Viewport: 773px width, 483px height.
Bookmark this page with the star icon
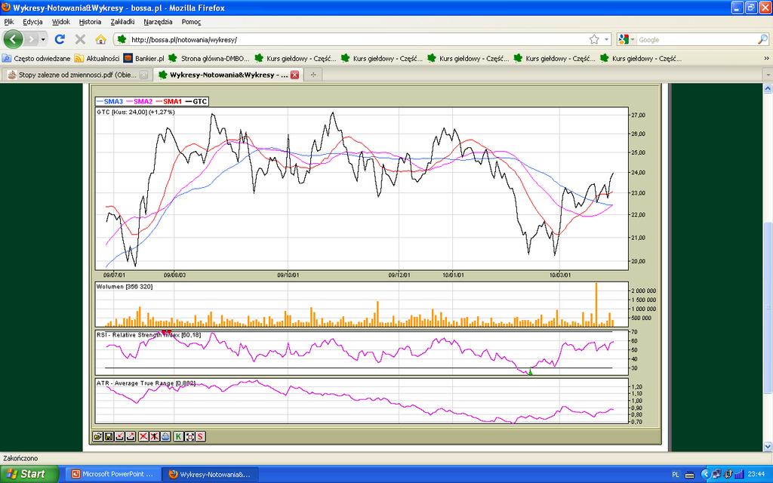point(594,39)
